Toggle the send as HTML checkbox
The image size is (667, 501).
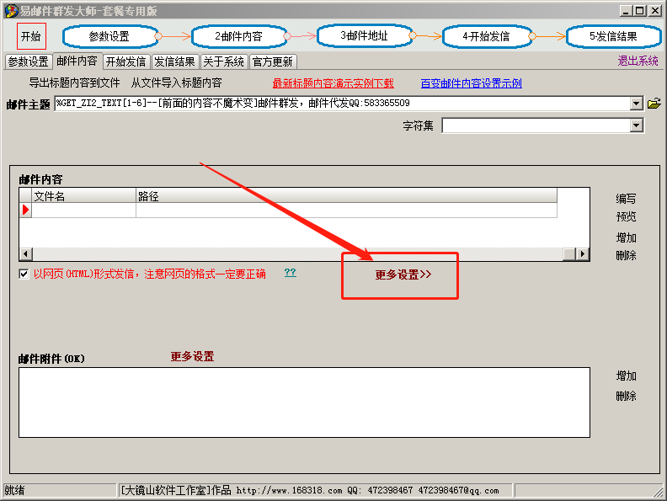24,274
